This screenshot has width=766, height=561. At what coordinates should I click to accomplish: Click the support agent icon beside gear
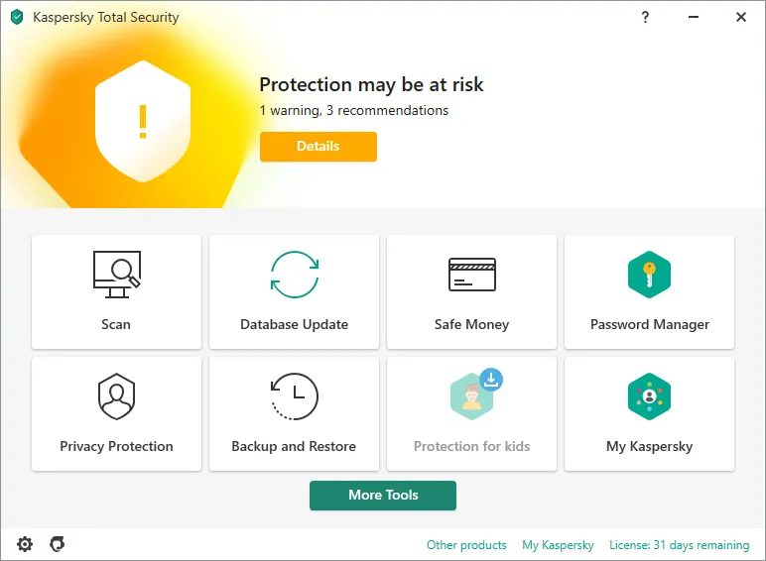(58, 544)
